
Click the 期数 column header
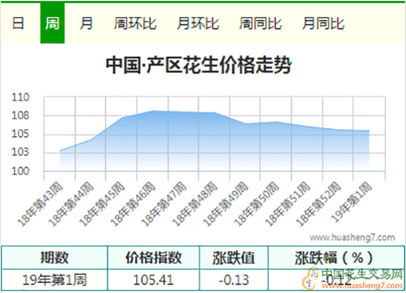pos(54,257)
